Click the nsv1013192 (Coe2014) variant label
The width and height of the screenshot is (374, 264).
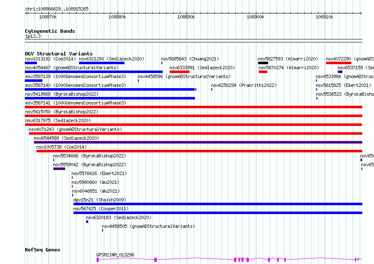point(50,59)
